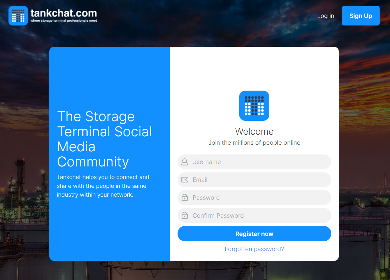Click 'The Storage Terminal Social Media Community' heading
This screenshot has height=280, width=390.
point(105,139)
